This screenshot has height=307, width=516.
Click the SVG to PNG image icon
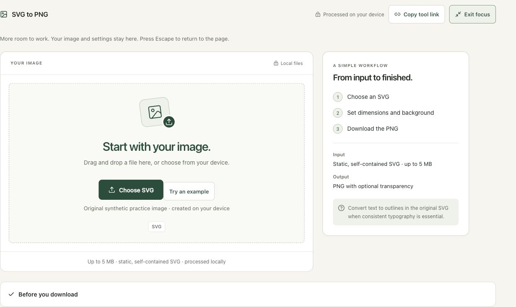(x=4, y=14)
